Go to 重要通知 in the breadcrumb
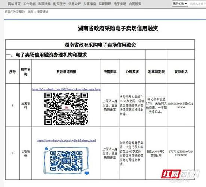This screenshot has width=206, height=187. click(43, 12)
